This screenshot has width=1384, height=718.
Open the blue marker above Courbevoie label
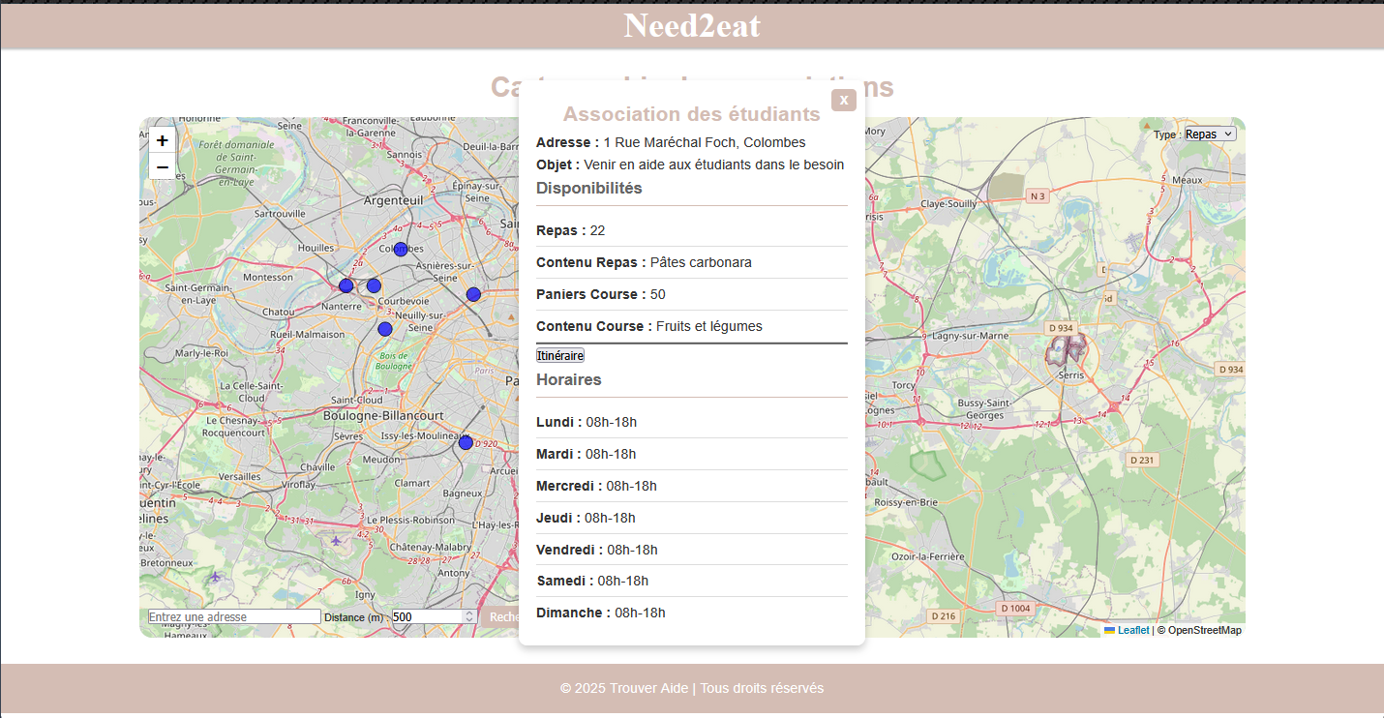coord(374,285)
